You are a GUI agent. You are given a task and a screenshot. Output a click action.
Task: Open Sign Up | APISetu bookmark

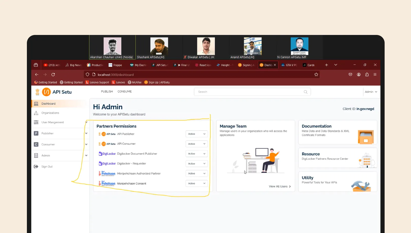coord(157,82)
